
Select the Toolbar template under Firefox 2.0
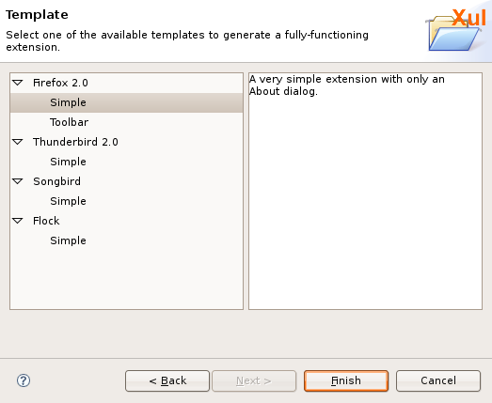coord(69,122)
